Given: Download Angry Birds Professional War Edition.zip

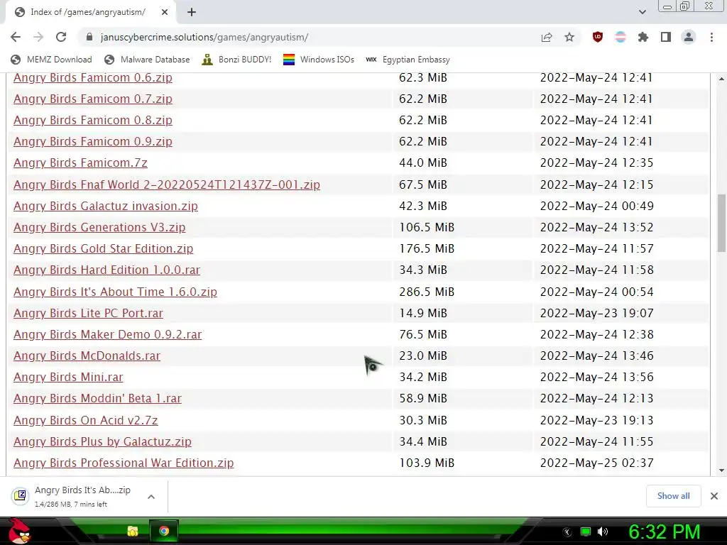Looking at the screenshot, I should pos(124,463).
